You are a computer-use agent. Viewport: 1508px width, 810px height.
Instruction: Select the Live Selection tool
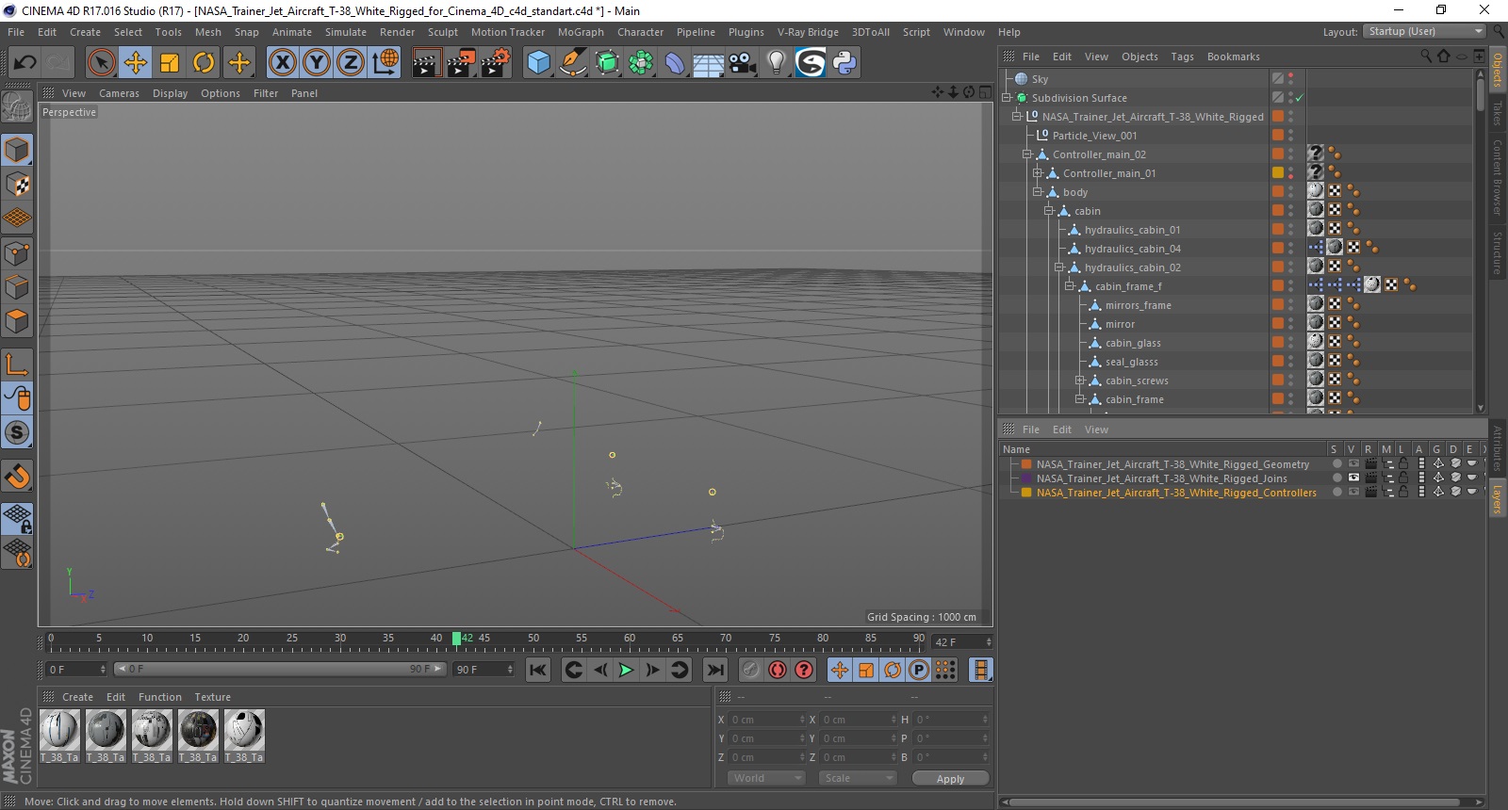pyautogui.click(x=101, y=63)
